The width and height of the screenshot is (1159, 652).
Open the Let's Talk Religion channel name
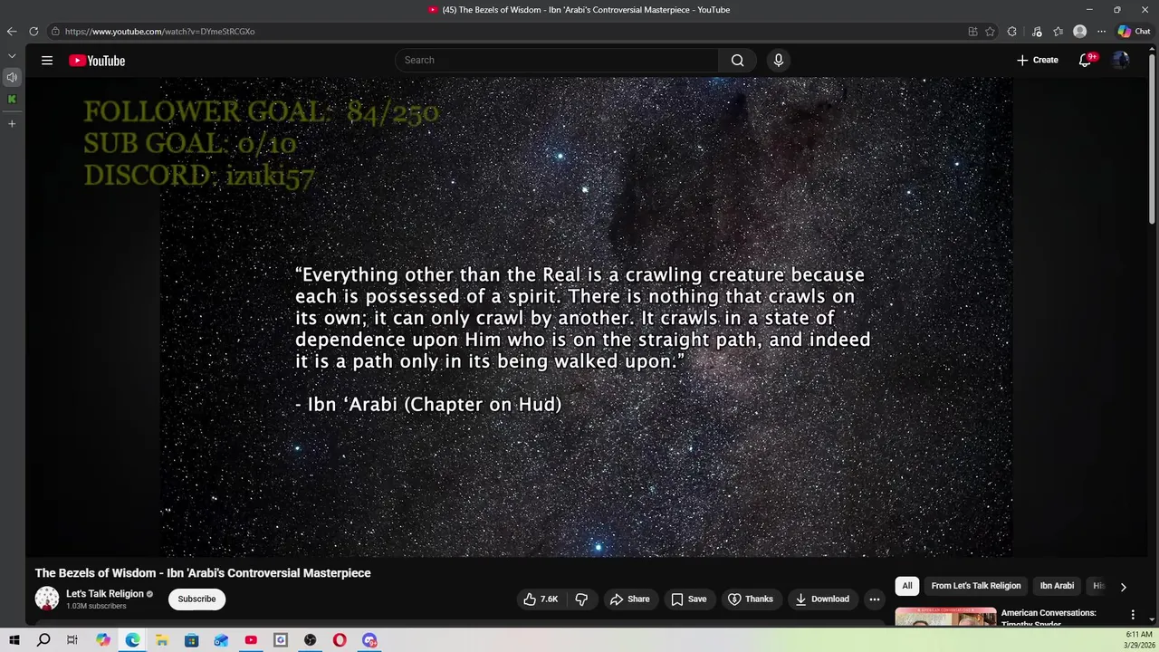pyautogui.click(x=105, y=594)
